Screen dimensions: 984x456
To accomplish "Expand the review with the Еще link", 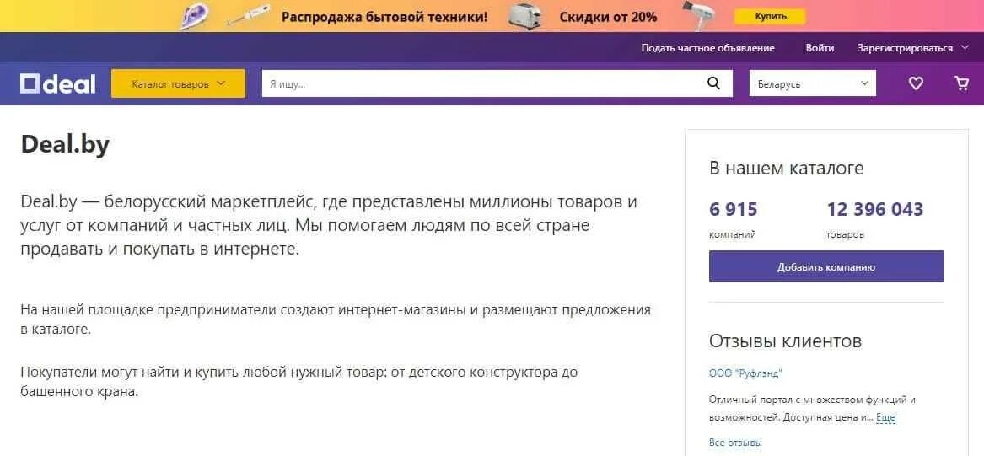I will pyautogui.click(x=885, y=417).
